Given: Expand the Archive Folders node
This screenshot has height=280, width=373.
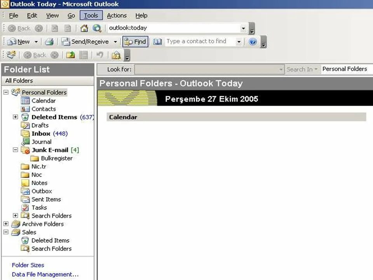Looking at the screenshot, I should pyautogui.click(x=6, y=224).
